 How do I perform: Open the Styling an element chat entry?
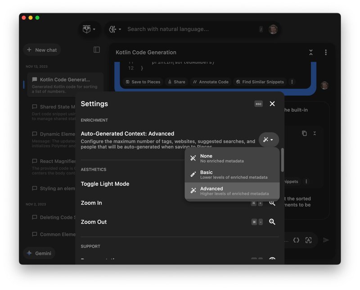pos(54,188)
